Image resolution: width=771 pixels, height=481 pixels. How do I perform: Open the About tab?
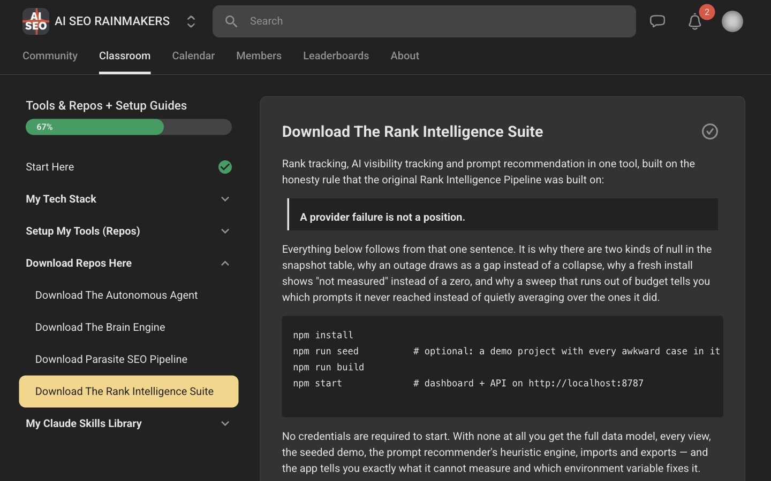405,56
